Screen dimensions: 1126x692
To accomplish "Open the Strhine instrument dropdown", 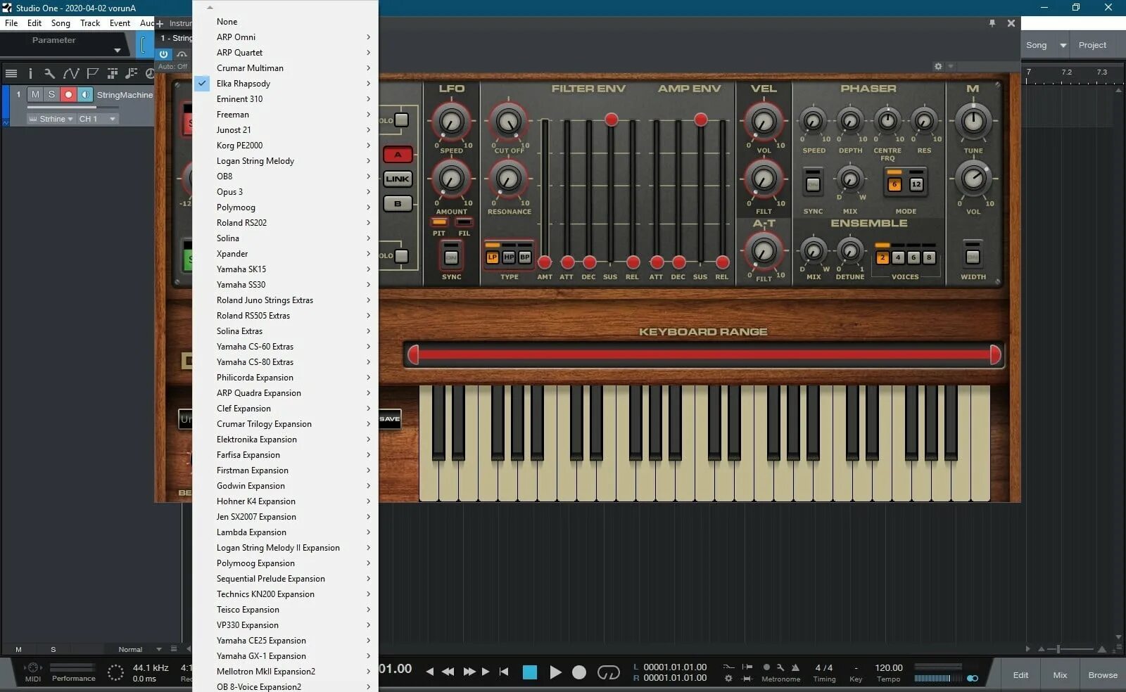I will [x=51, y=119].
